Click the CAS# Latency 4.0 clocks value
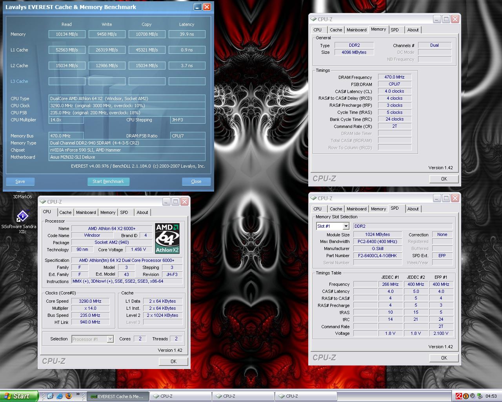Viewport: 502px width, 402px height. click(x=395, y=91)
